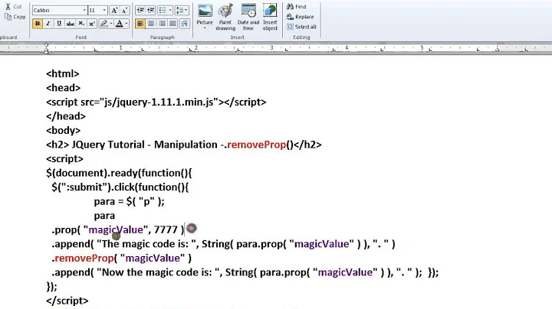Click the opening "<head>" tag line
Image resolution: width=552 pixels, height=309 pixels.
[64, 88]
